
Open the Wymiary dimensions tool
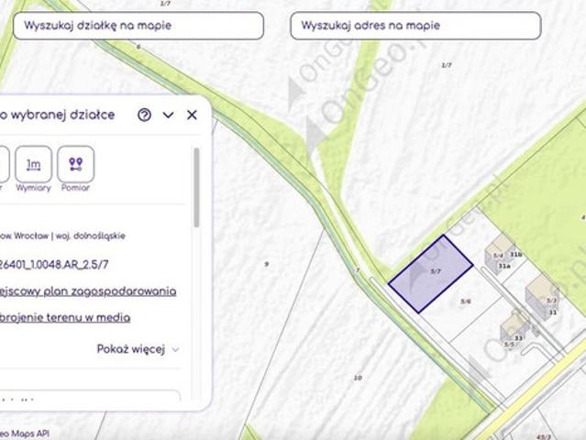(x=33, y=164)
